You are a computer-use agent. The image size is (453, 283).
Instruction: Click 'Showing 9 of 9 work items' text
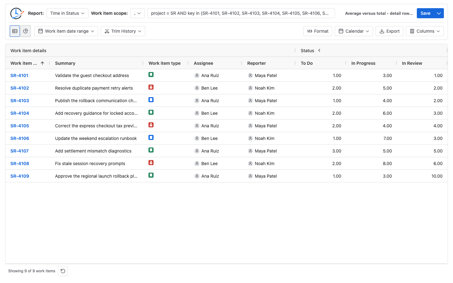(32, 271)
